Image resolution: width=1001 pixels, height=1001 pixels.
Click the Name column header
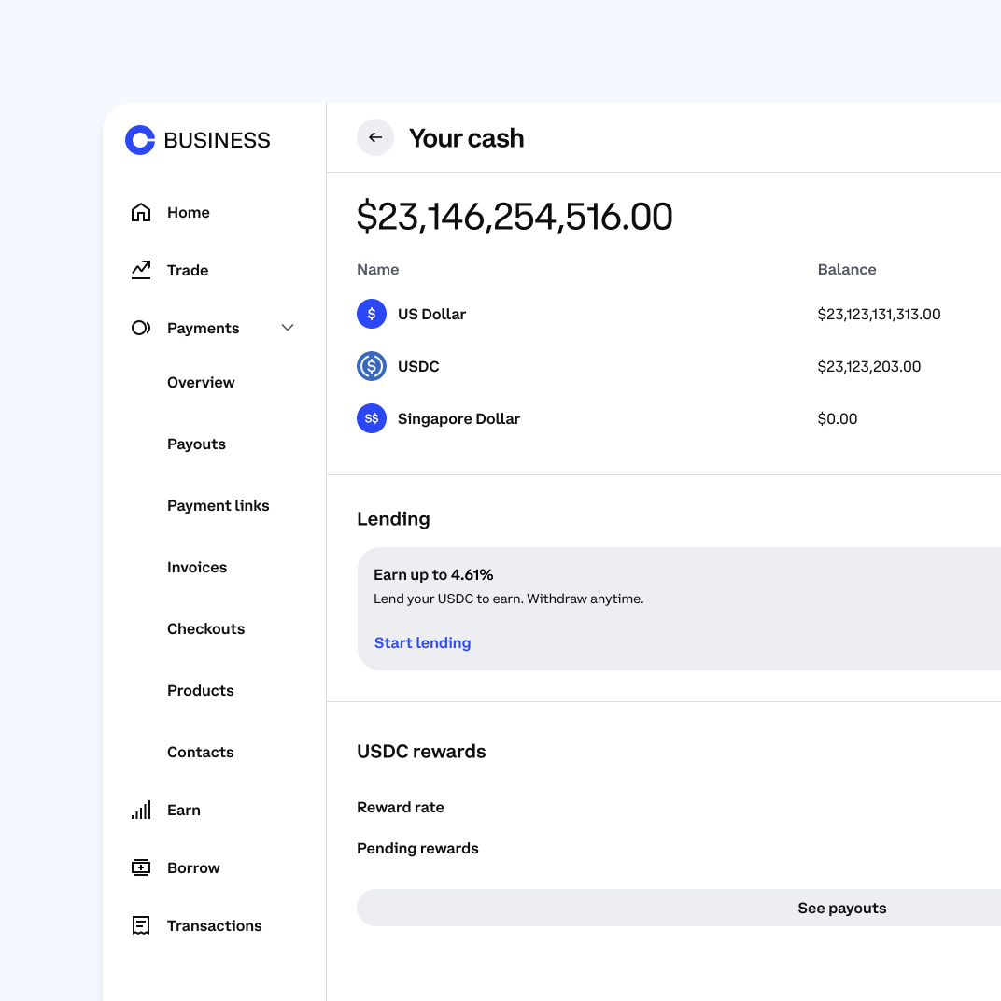point(378,270)
